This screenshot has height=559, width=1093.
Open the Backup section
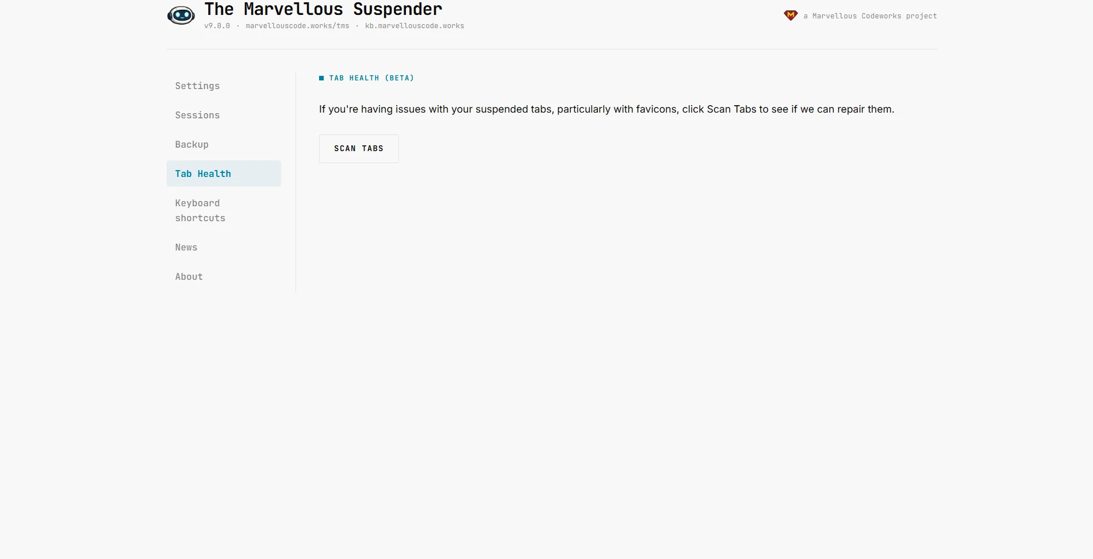click(224, 144)
